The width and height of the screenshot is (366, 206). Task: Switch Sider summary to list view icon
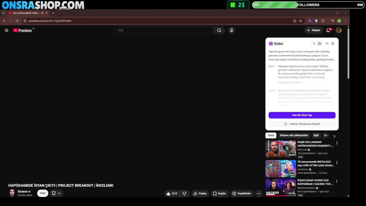pyautogui.click(x=314, y=44)
